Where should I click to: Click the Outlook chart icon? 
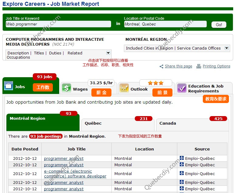[124, 88]
